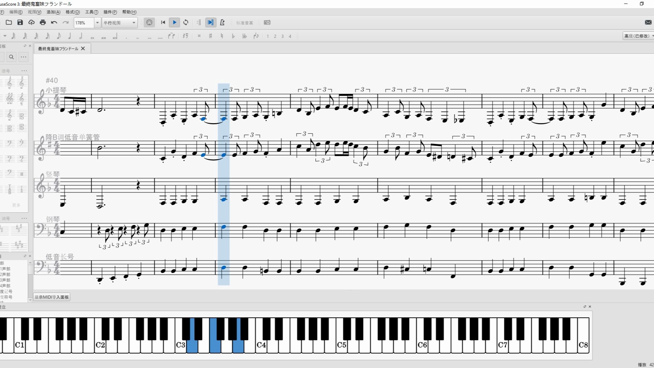
Task: Redo the last undone action
Action: click(65, 22)
